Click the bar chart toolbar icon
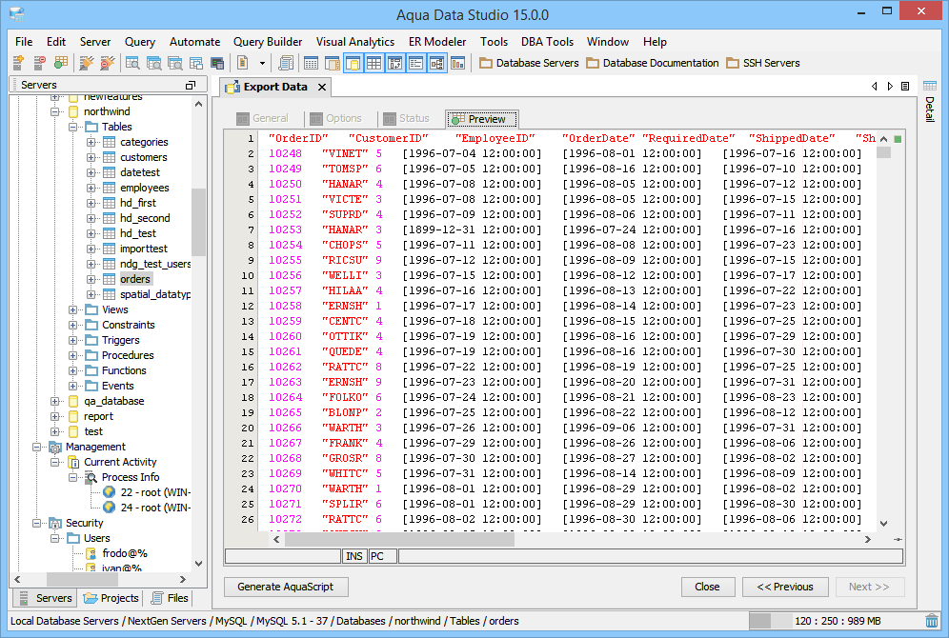The width and height of the screenshot is (949, 638). pyautogui.click(x=458, y=62)
